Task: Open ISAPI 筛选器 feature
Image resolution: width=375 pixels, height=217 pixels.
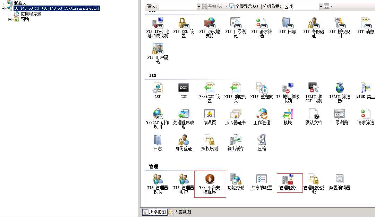Action: [340, 93]
